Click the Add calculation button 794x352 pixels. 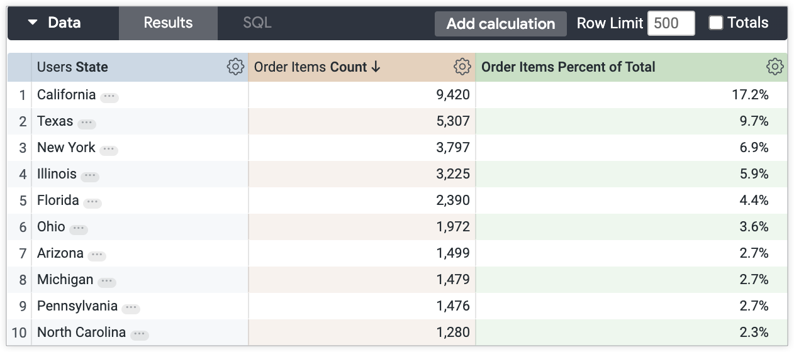(500, 24)
